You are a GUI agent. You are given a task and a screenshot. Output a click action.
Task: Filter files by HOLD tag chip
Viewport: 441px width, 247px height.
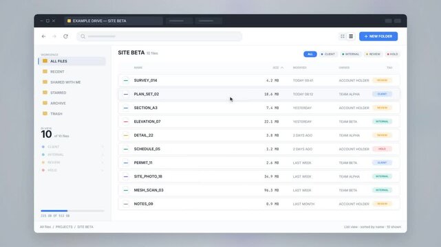(x=392, y=54)
